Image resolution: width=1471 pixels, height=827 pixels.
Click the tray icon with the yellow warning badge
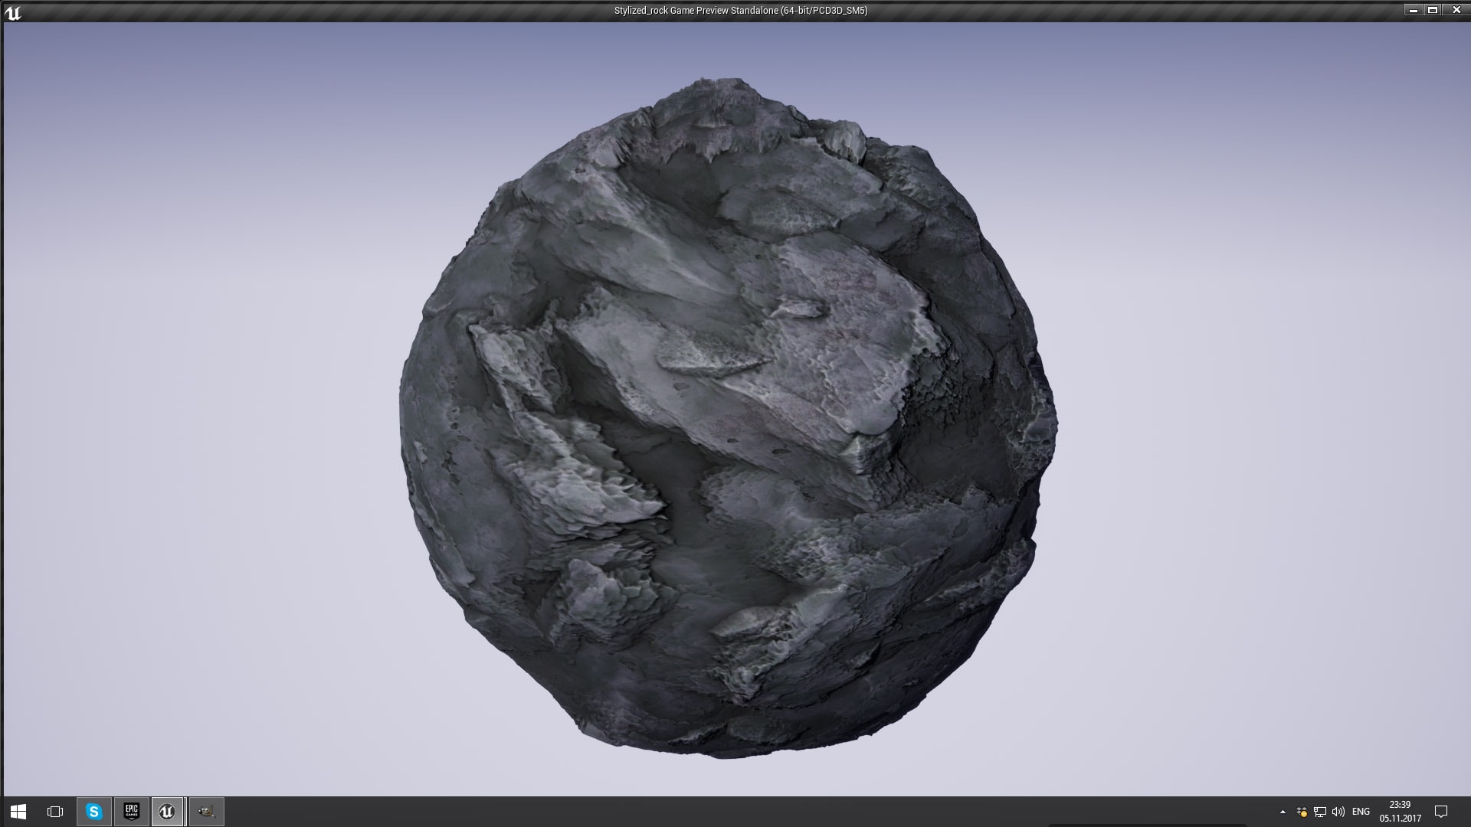1300,811
